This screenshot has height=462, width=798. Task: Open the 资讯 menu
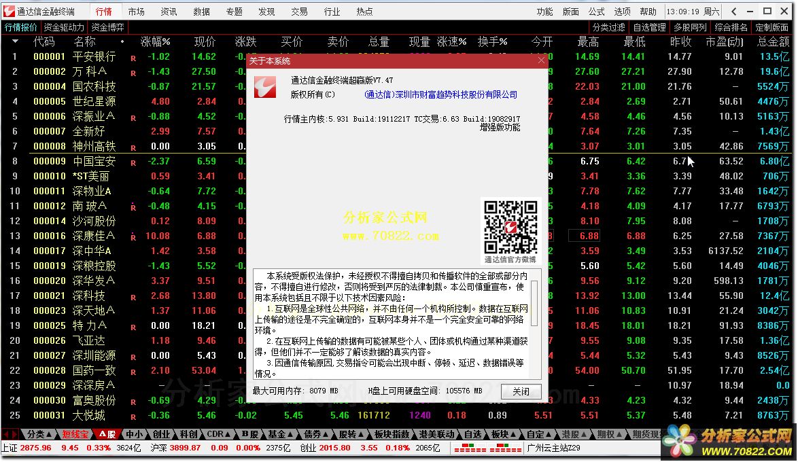click(169, 11)
